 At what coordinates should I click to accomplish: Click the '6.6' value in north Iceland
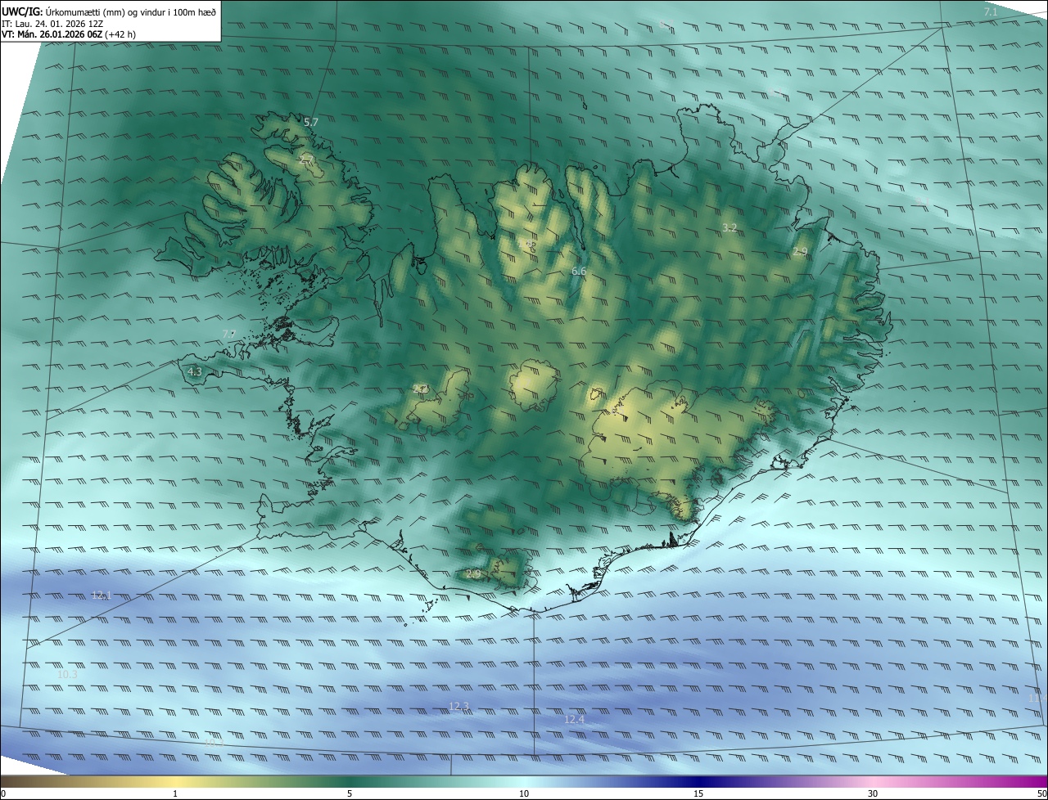(579, 270)
